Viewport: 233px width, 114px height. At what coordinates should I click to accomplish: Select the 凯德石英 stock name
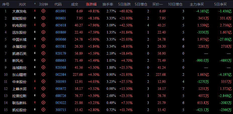[19, 53]
